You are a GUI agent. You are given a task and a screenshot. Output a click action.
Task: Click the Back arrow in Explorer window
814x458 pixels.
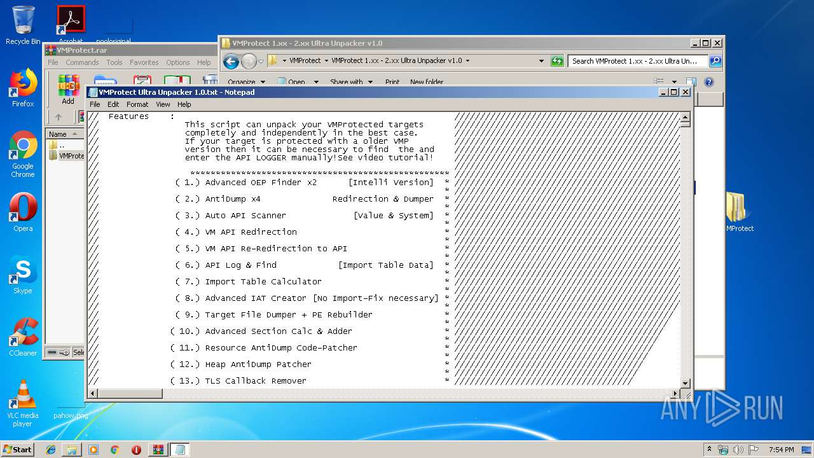pos(231,61)
